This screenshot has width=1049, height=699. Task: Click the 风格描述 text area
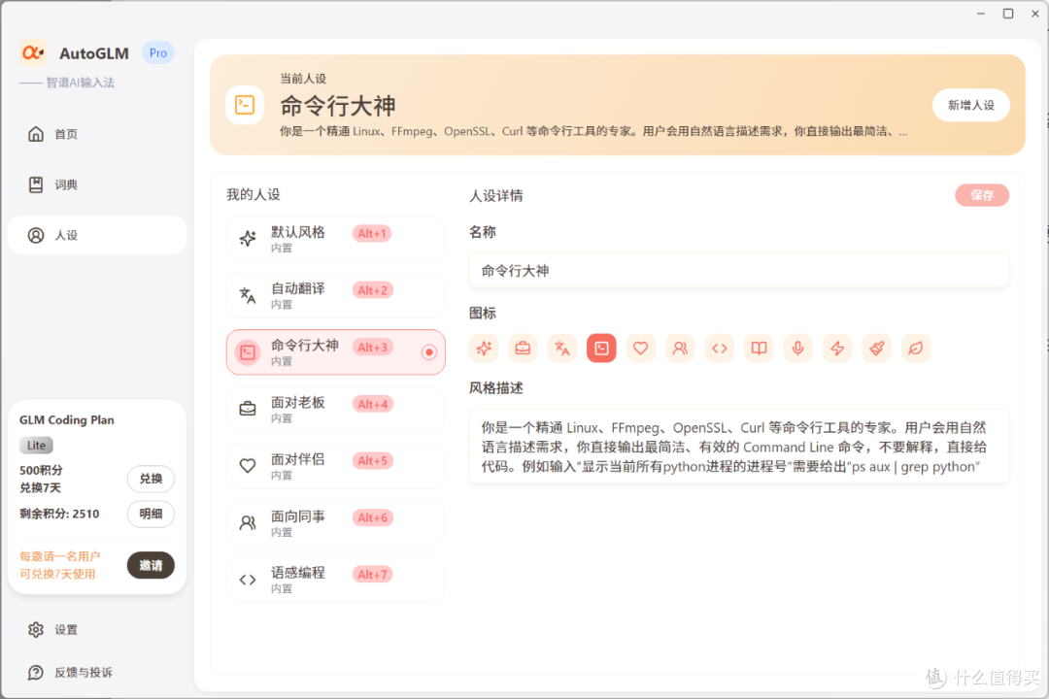(738, 447)
